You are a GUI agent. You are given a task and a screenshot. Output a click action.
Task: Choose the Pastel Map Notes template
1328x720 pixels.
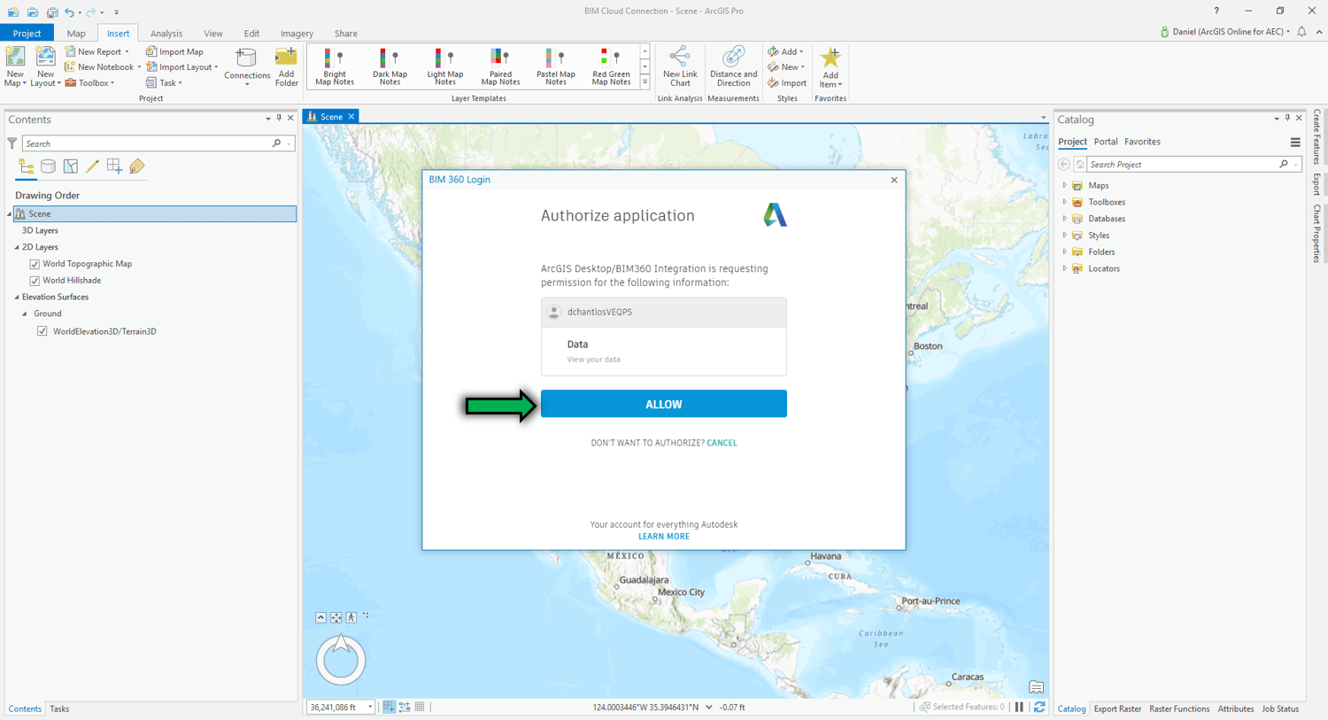(x=556, y=67)
